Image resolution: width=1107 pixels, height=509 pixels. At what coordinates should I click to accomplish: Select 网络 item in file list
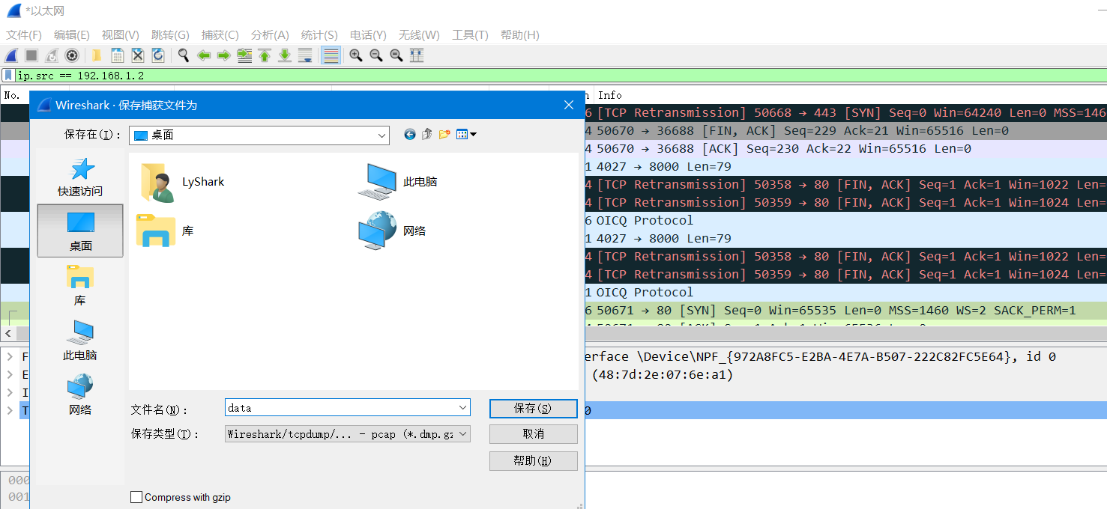[392, 231]
